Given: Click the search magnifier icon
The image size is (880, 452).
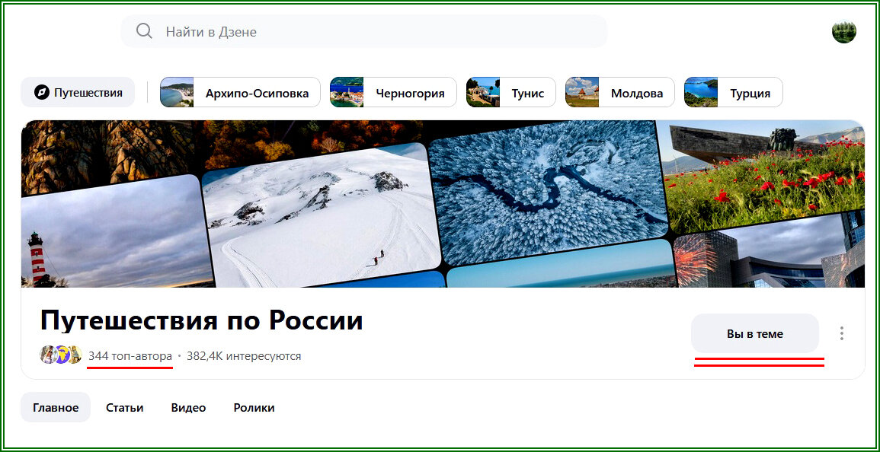Looking at the screenshot, I should point(144,31).
